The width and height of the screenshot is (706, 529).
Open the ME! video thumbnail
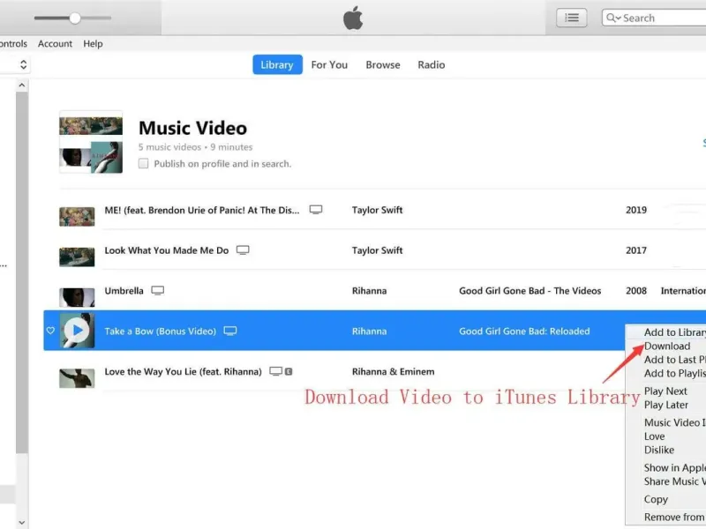coord(77,216)
